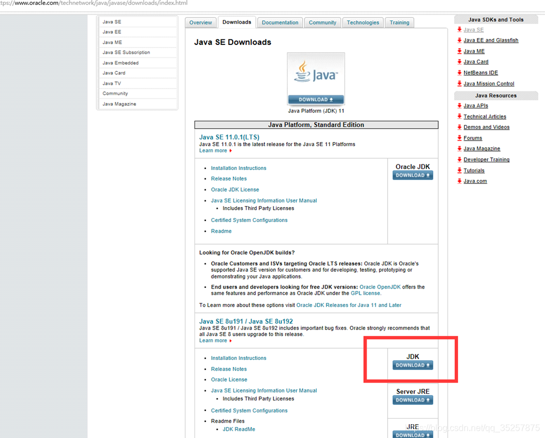Open Java Magazine in the left sidebar

tap(138, 104)
